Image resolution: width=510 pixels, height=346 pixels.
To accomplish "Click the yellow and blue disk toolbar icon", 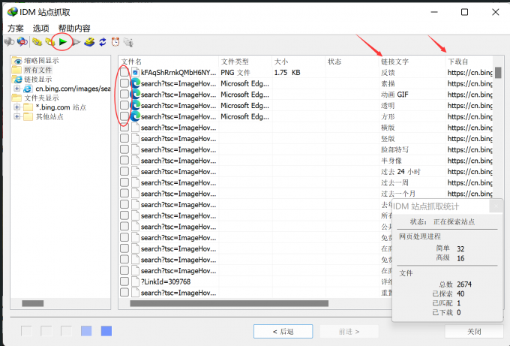I will [x=89, y=42].
